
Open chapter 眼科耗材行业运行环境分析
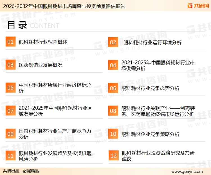pyautogui.click(x=152, y=42)
